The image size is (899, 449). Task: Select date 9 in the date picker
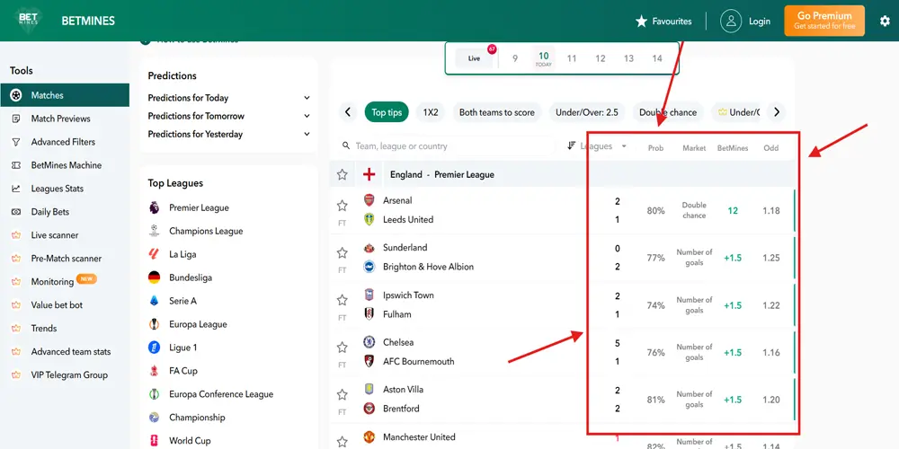tap(515, 58)
